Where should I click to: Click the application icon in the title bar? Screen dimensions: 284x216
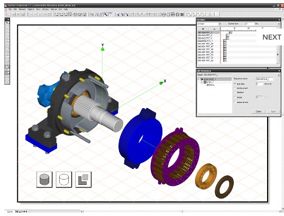click(6, 5)
